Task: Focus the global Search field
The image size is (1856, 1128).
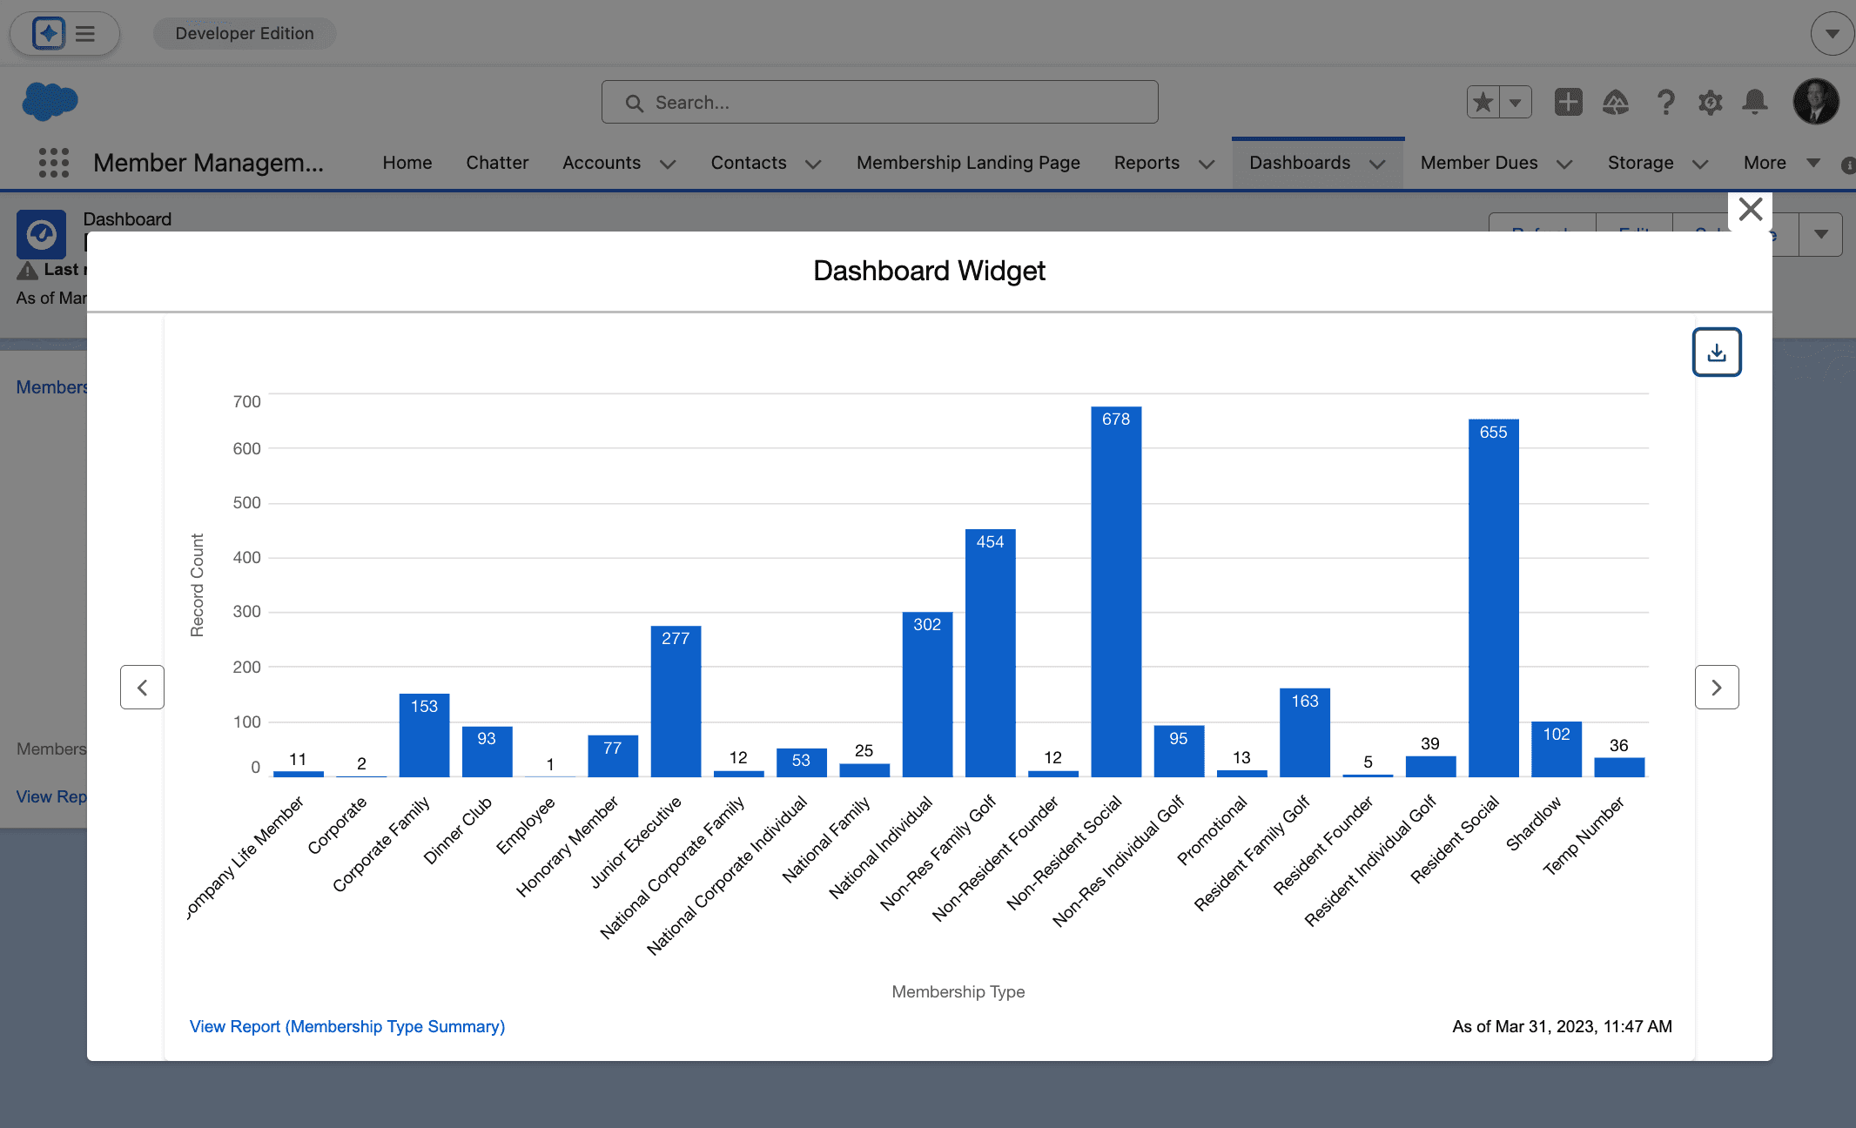Action: click(879, 103)
